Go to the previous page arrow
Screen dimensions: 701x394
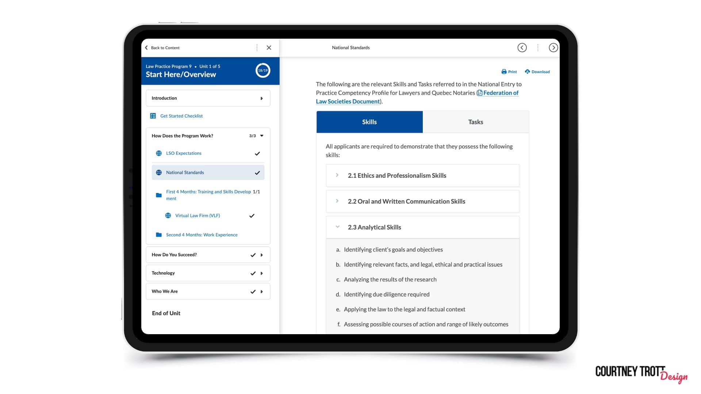pos(522,48)
